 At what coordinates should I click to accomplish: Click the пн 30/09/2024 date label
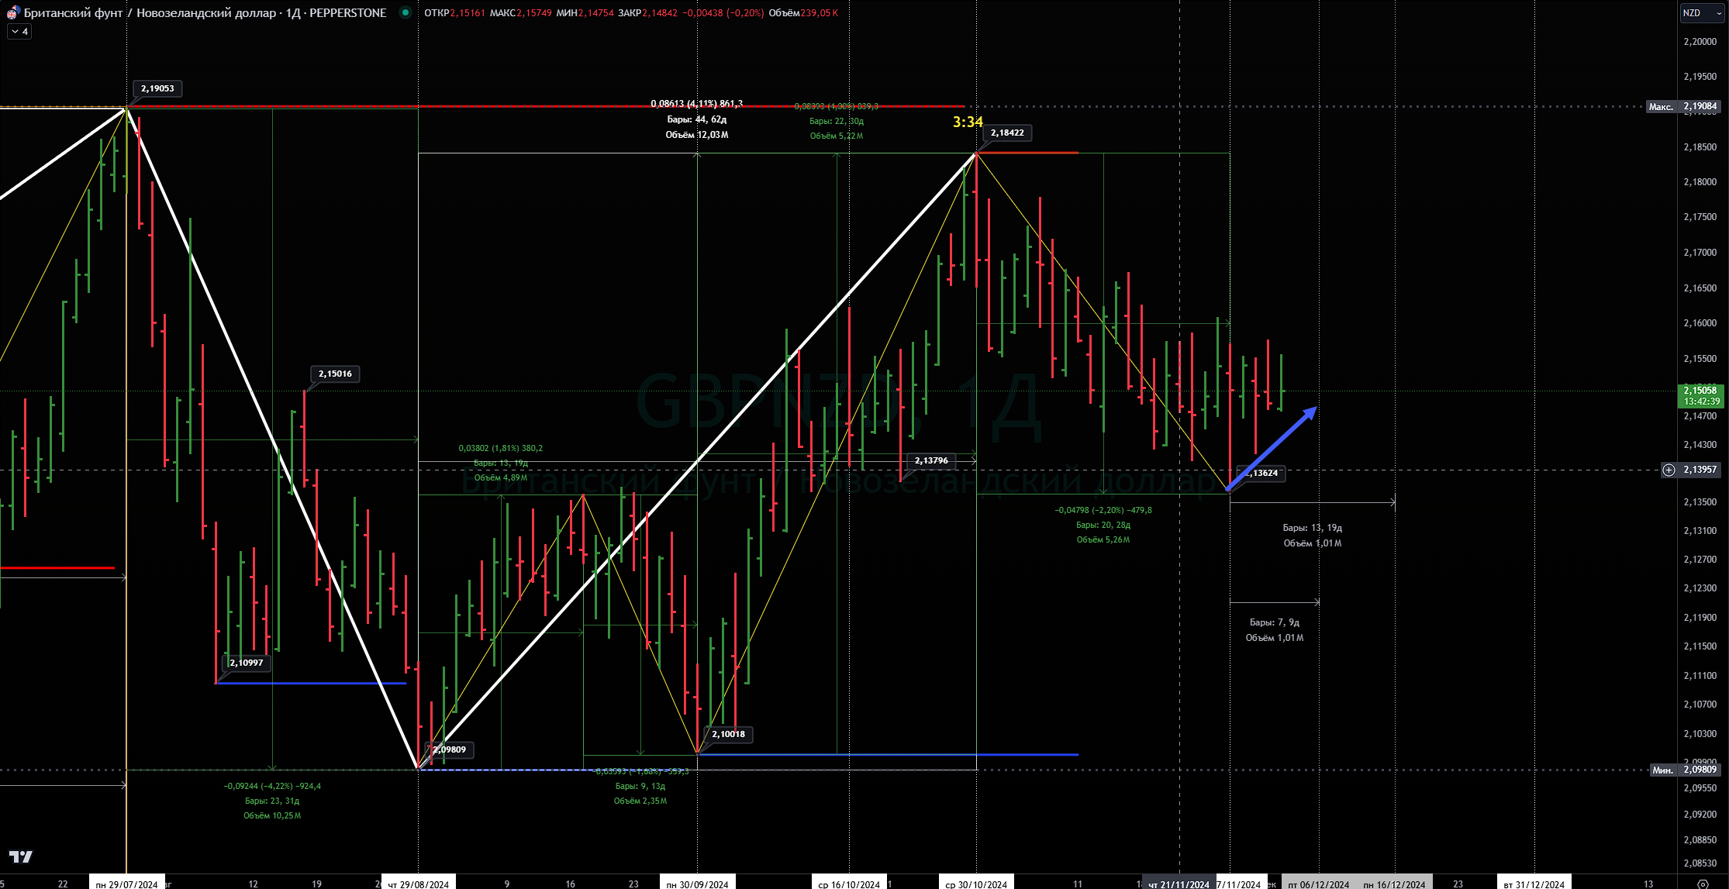click(x=698, y=884)
